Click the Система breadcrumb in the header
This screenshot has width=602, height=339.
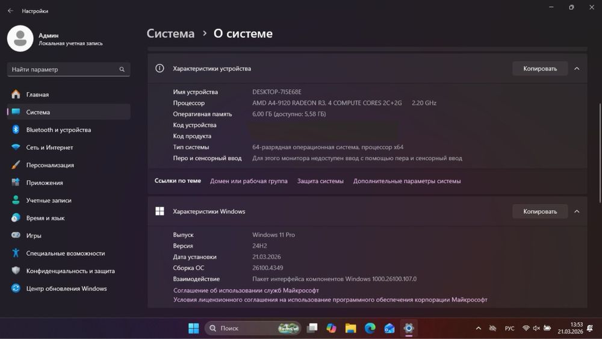(170, 33)
